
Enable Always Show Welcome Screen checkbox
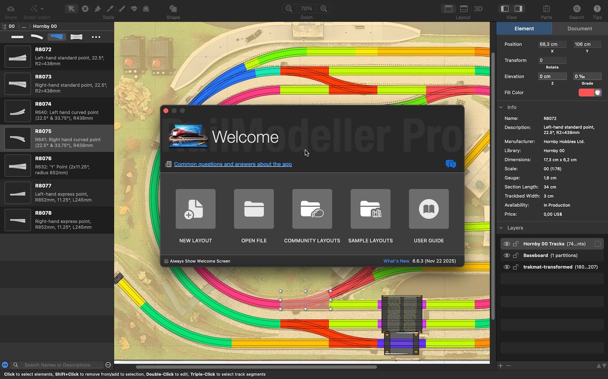tap(166, 261)
